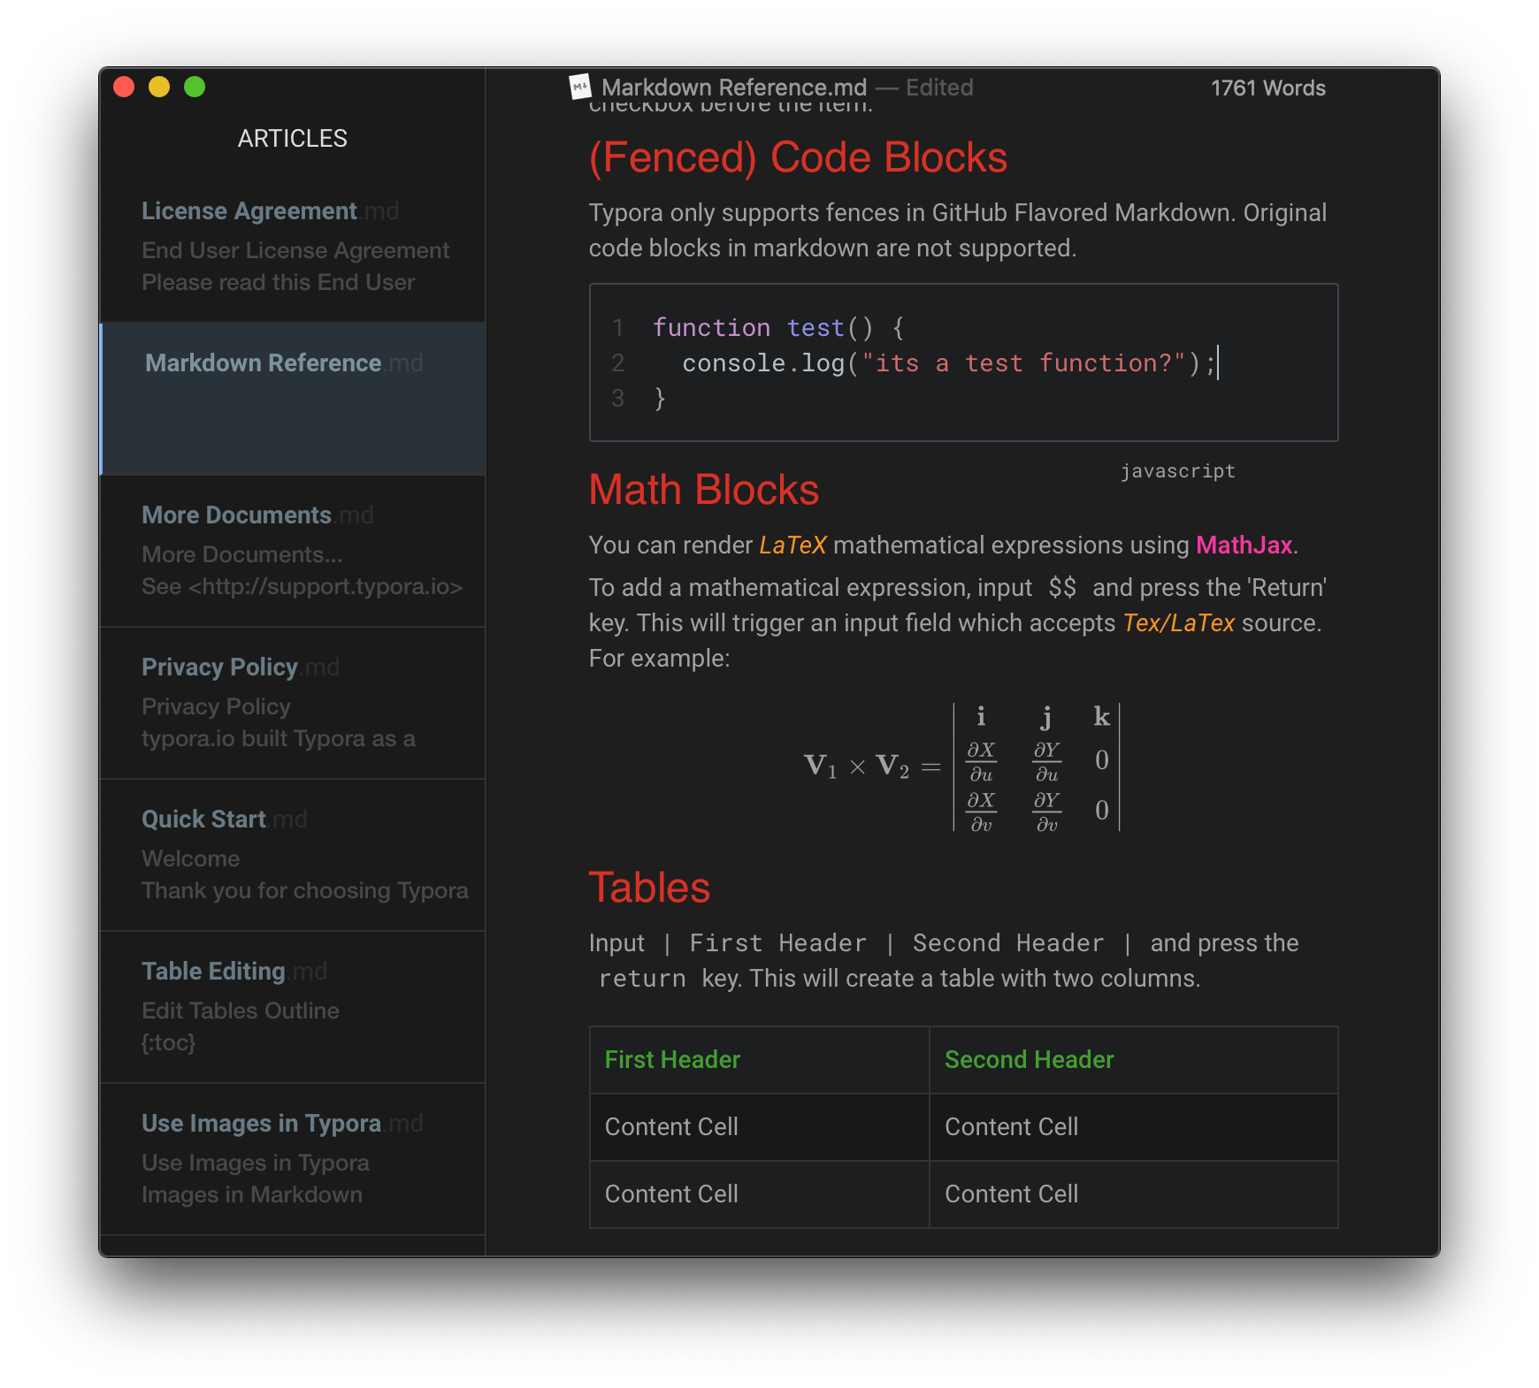Click last-row Content Cell under Second Header
This screenshot has height=1388, width=1539.
coord(1134,1194)
